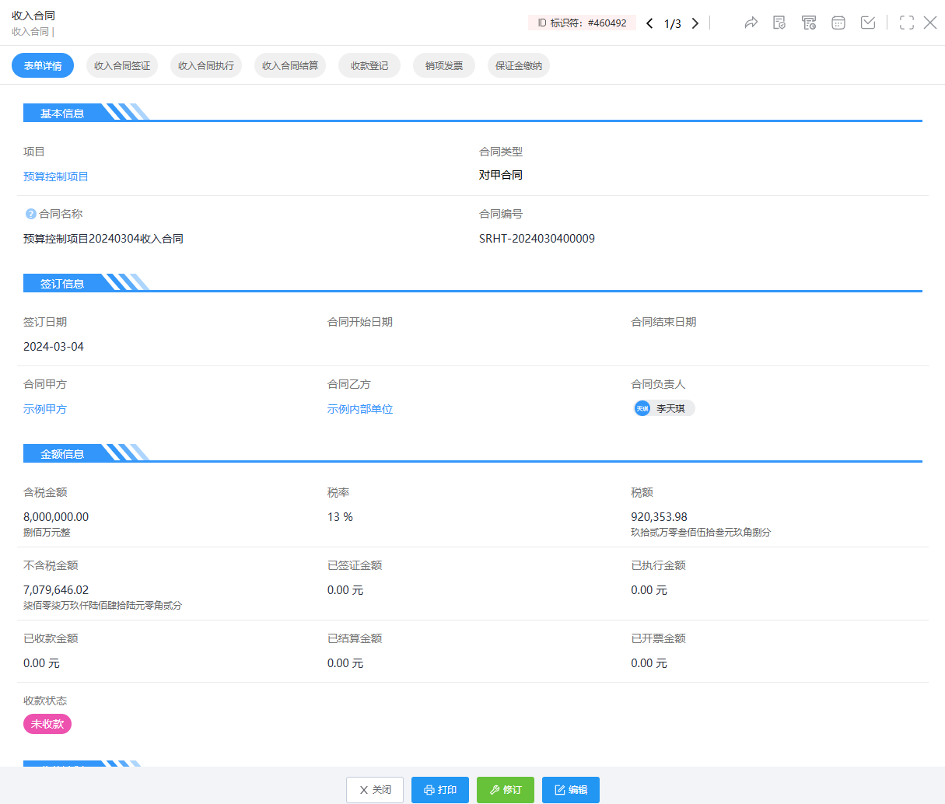Image resolution: width=945 pixels, height=804 pixels.
Task: Open the 保证金缴纳 tab
Action: [519, 66]
